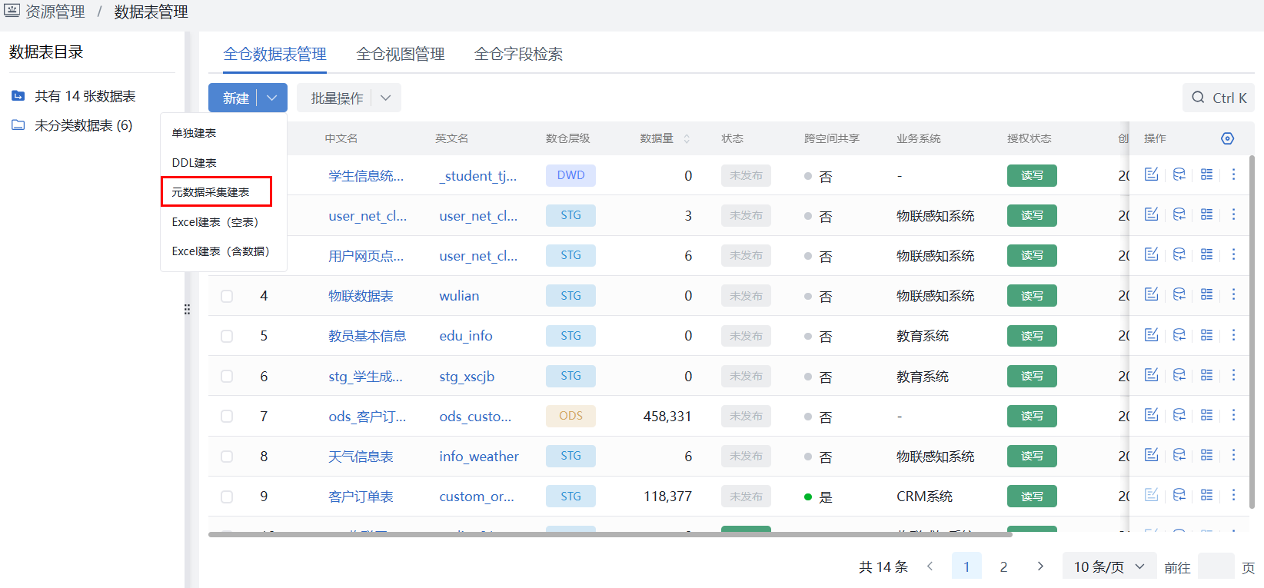Open the 客户订单表 table link
Viewport: 1264px width, 588px height.
(x=361, y=497)
